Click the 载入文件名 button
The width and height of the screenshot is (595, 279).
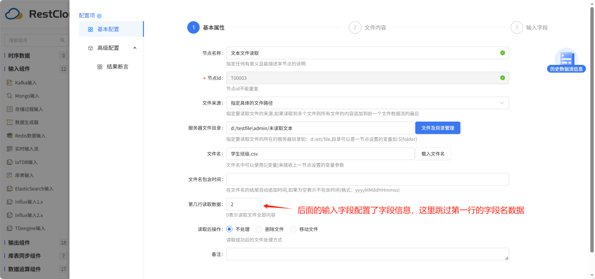433,153
